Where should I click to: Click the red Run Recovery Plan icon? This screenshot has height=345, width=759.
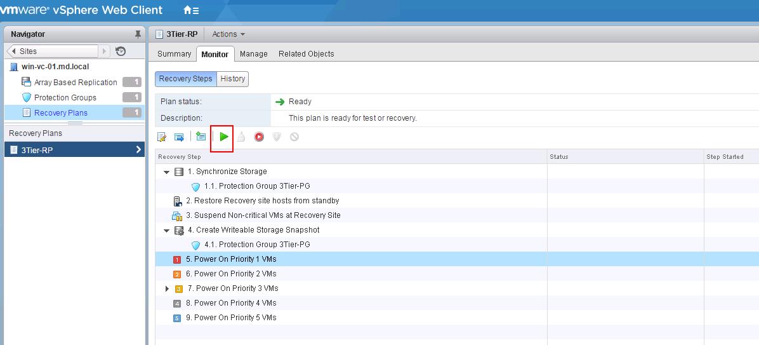tap(259, 137)
